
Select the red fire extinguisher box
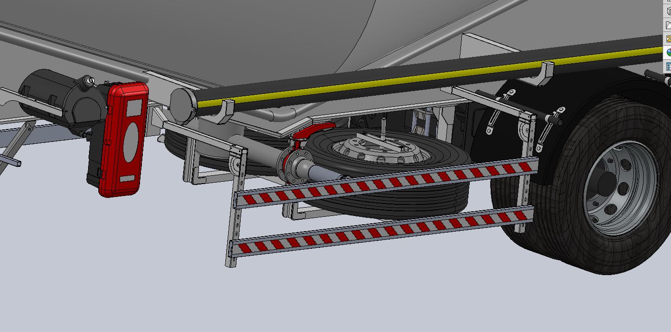point(124,139)
